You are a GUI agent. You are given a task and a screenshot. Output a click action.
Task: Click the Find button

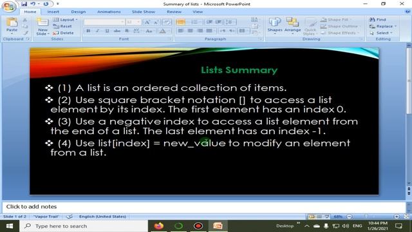point(377,19)
